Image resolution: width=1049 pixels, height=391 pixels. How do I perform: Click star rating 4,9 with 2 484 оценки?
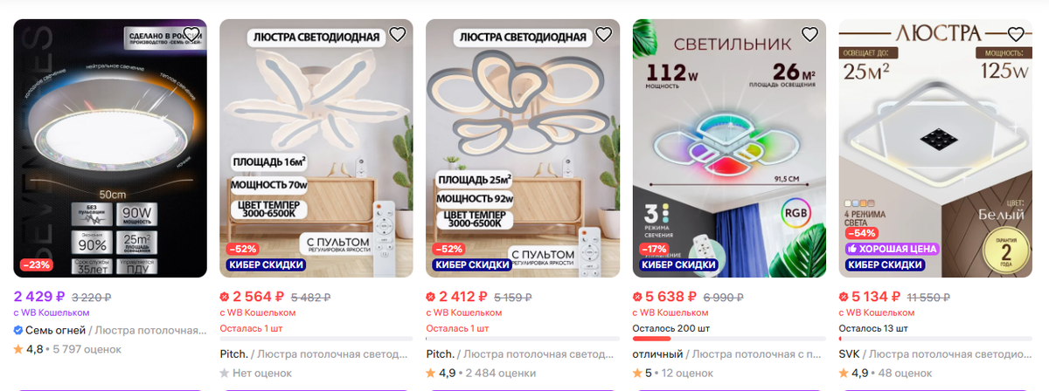pos(481,373)
